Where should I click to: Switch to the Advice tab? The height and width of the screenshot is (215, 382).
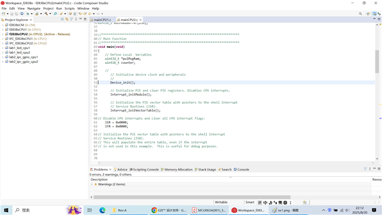[x=121, y=170]
